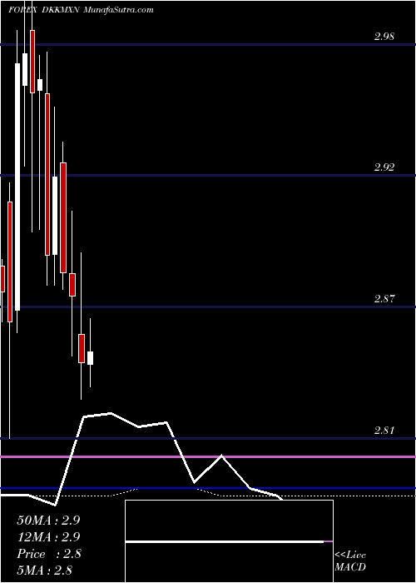
Task: Click the <<Live MACD label
Action: point(350,561)
